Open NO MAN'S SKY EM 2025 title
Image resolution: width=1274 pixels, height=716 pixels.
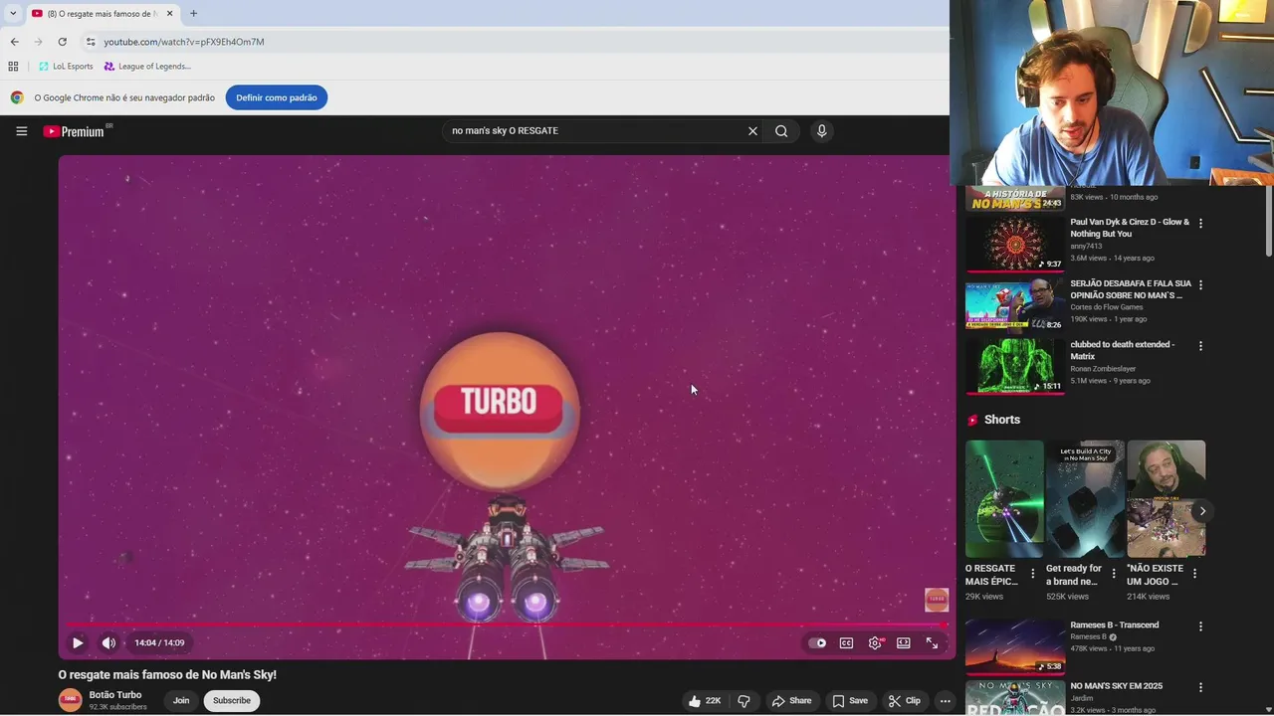tap(1116, 686)
